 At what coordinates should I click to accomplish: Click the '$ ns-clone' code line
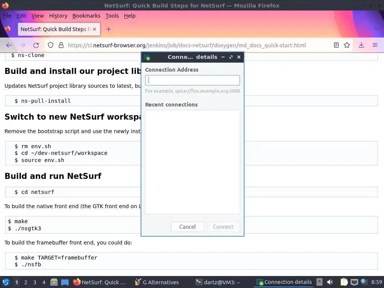click(28, 55)
